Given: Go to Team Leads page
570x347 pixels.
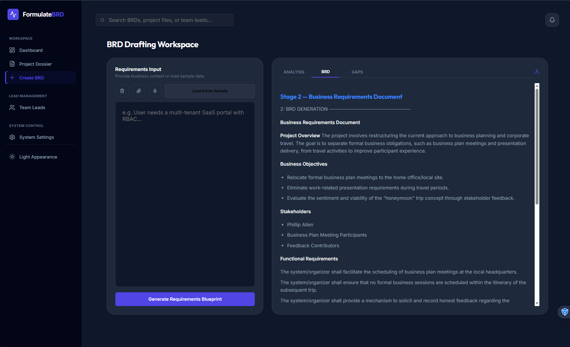Looking at the screenshot, I should 32,108.
